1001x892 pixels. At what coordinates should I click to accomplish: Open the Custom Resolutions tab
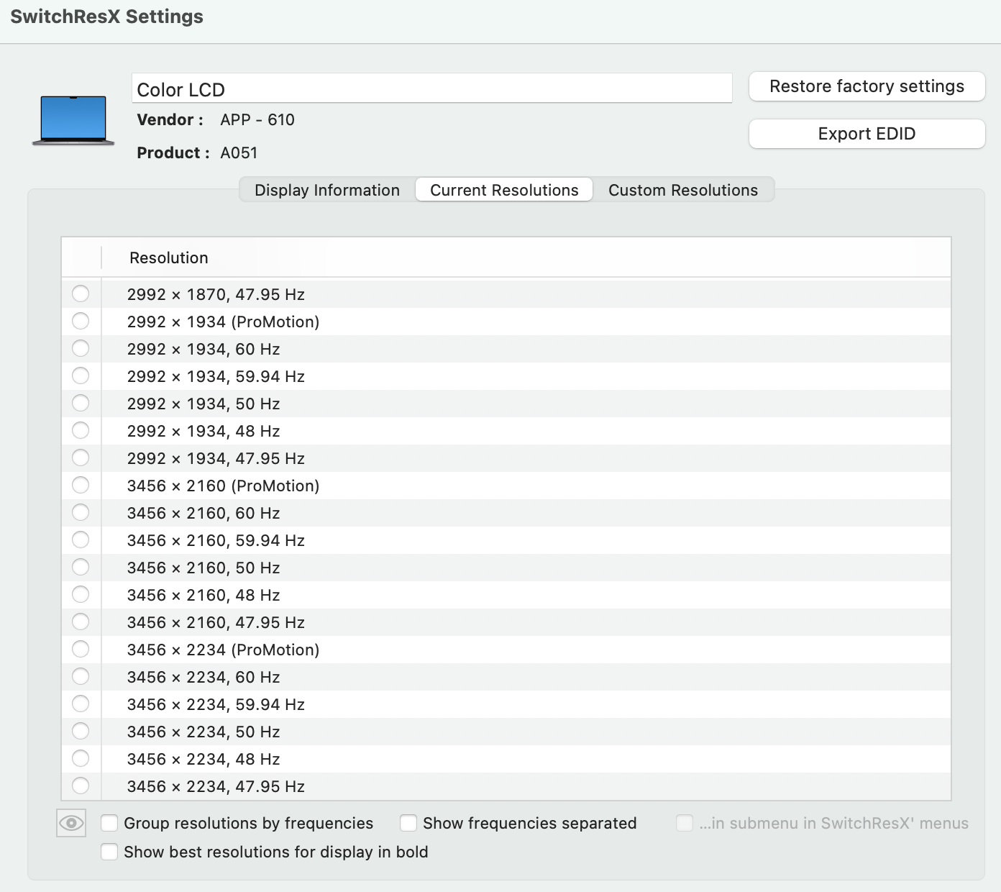pos(682,190)
